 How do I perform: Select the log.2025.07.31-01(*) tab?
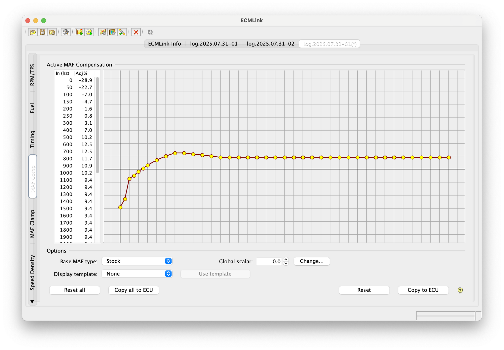pyautogui.click(x=330, y=44)
